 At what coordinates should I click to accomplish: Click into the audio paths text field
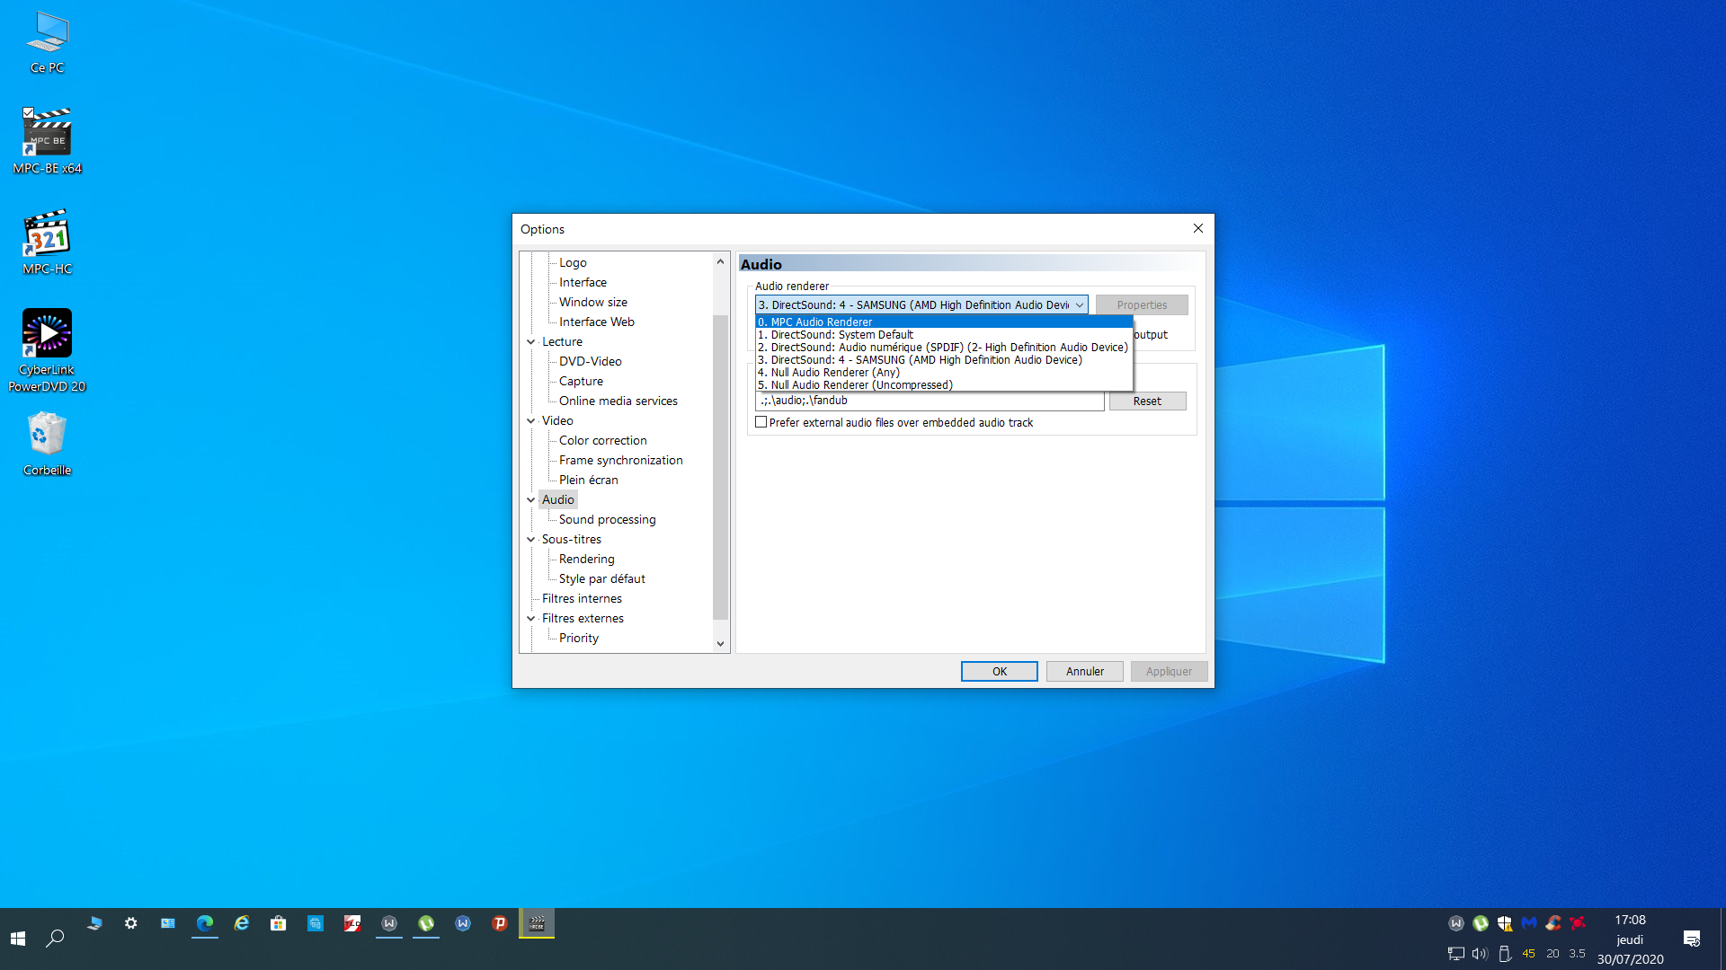930,401
